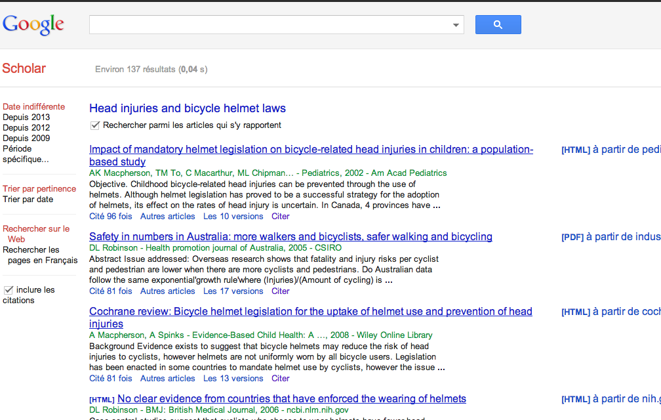Click the 'Environ 137 résultats' count text
661x420 pixels.
coord(151,69)
